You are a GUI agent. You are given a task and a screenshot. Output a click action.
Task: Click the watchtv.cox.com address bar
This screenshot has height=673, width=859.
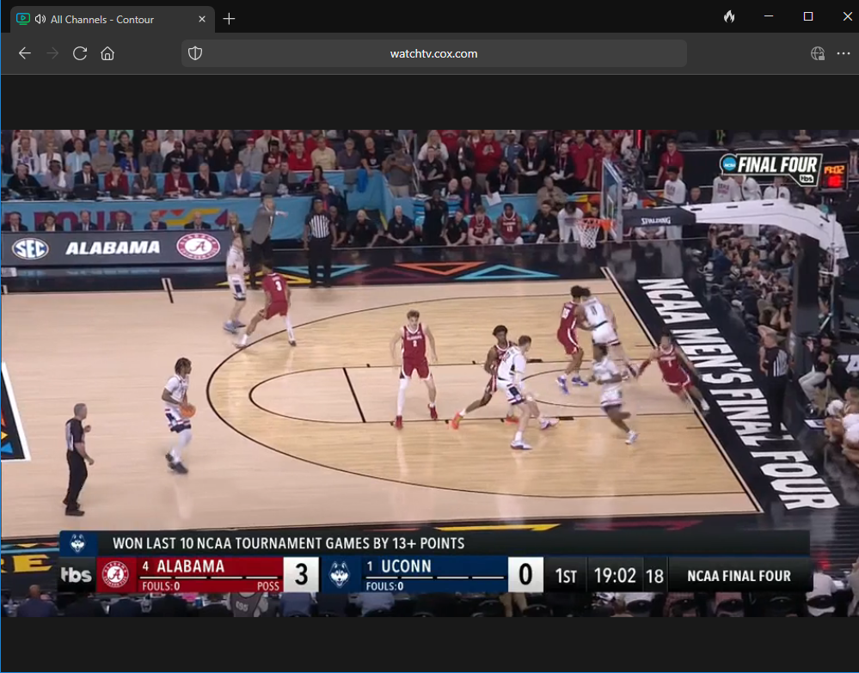(434, 53)
